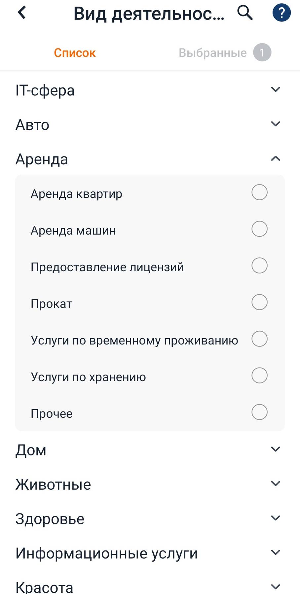Select the Аренда машин option
300x594 pixels.
[259, 229]
